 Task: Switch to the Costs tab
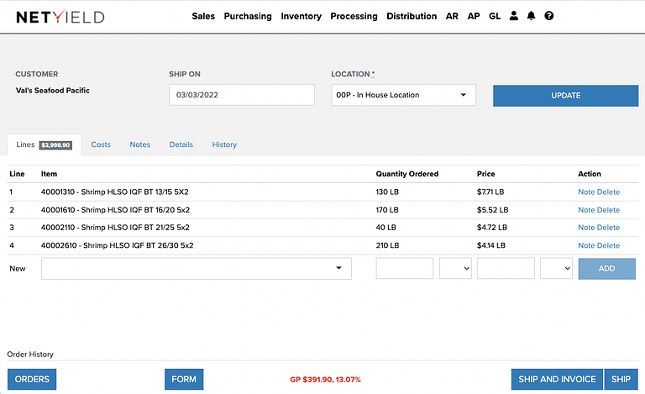(101, 144)
